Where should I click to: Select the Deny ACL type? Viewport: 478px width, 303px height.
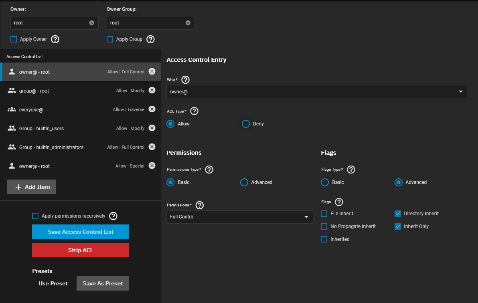pyautogui.click(x=246, y=124)
